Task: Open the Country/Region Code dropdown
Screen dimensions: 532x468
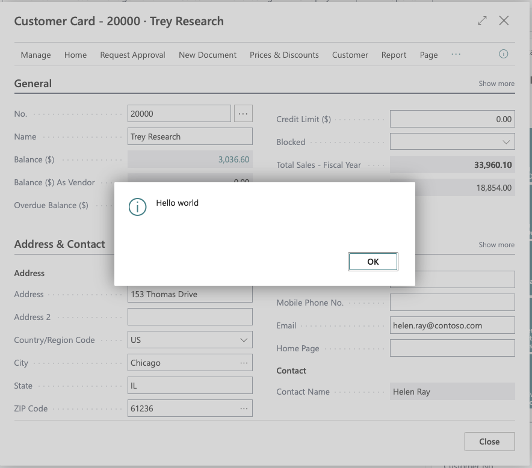Action: (244, 340)
